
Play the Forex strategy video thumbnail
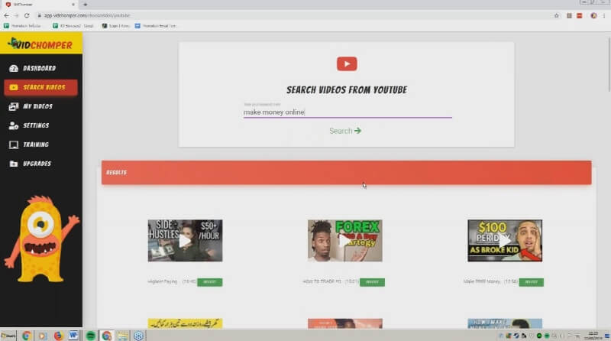click(x=345, y=241)
